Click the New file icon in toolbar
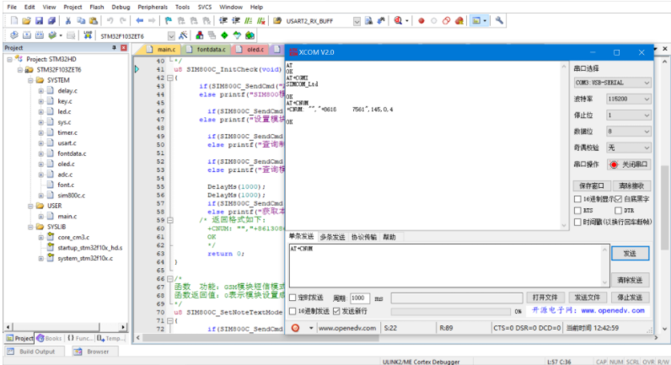The image size is (671, 365). [x=13, y=20]
